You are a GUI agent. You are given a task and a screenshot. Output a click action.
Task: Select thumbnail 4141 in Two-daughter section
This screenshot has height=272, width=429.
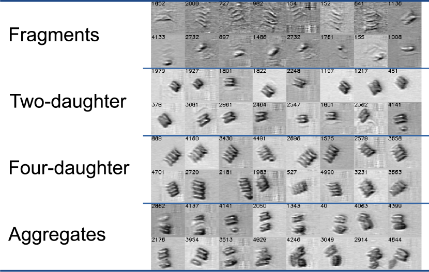pyautogui.click(x=405, y=119)
